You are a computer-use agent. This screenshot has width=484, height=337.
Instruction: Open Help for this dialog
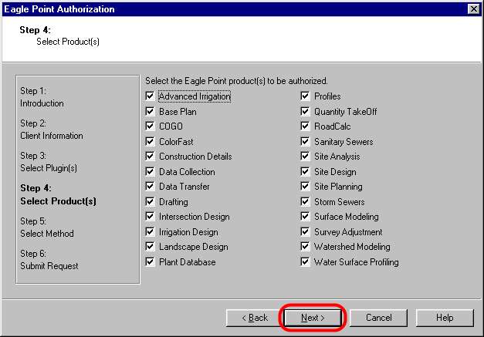[445, 318]
